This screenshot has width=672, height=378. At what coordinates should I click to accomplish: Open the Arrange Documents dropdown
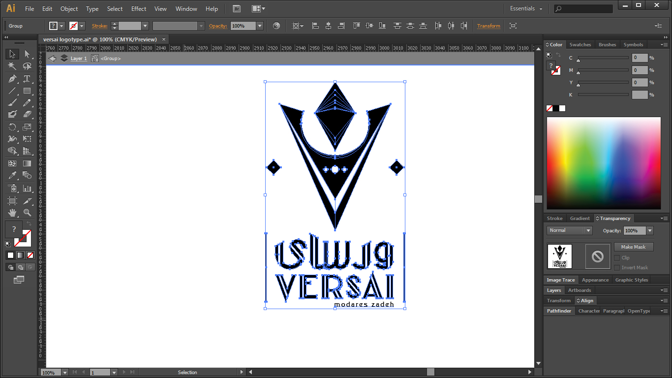point(258,8)
